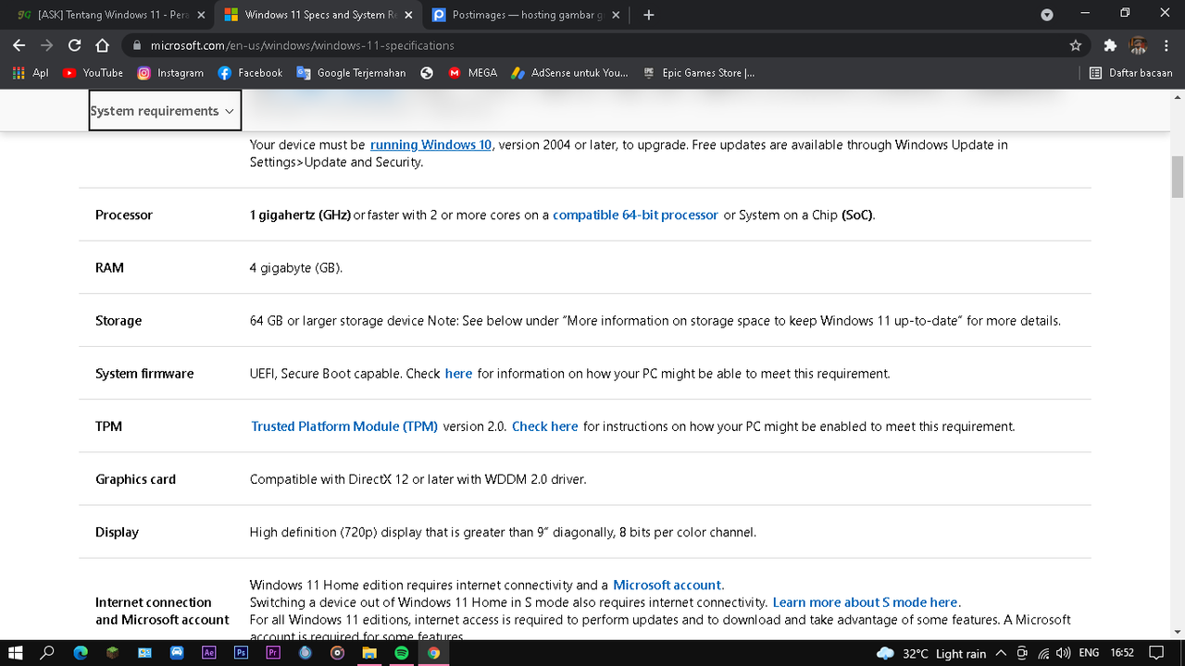Launch Adobe After Effects from taskbar

(208, 653)
